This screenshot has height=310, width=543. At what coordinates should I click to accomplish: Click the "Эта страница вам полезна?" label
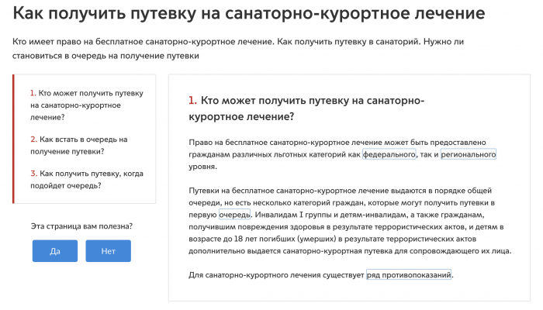click(x=81, y=226)
